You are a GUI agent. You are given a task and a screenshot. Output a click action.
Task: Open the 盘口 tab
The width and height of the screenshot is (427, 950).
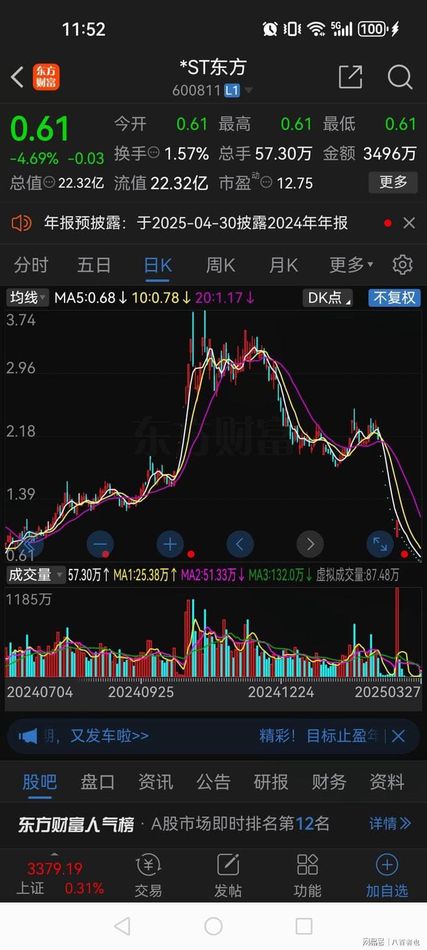98,782
